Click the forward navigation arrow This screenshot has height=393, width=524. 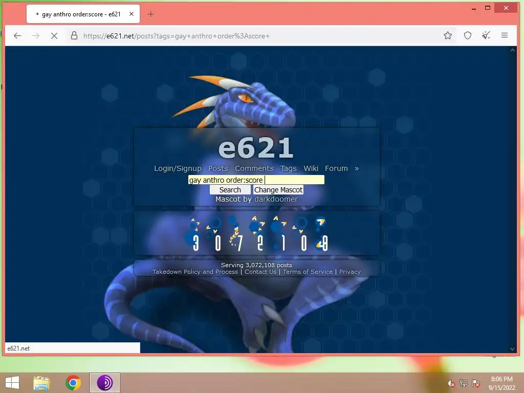[36, 36]
